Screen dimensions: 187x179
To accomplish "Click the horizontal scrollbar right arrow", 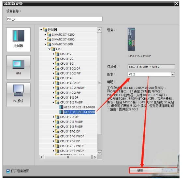I will 95,157.
